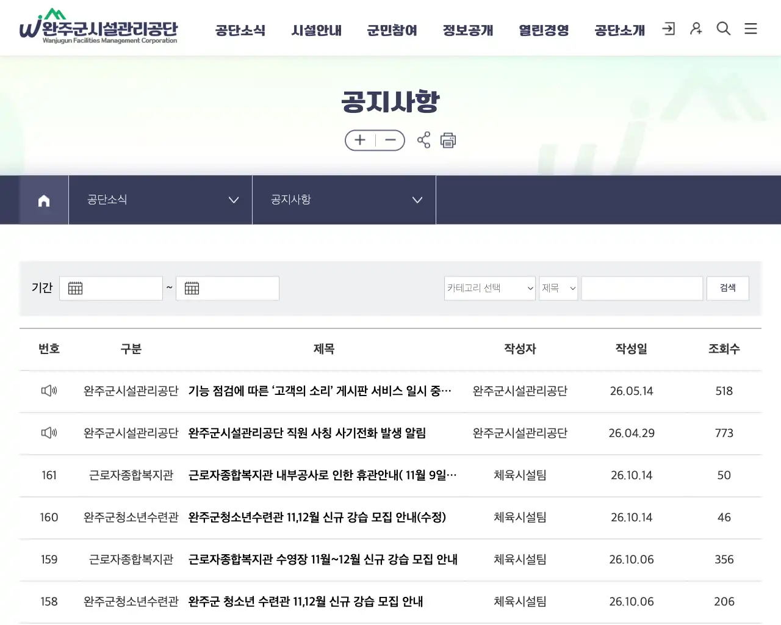Click the 구분 column header

pos(131,349)
